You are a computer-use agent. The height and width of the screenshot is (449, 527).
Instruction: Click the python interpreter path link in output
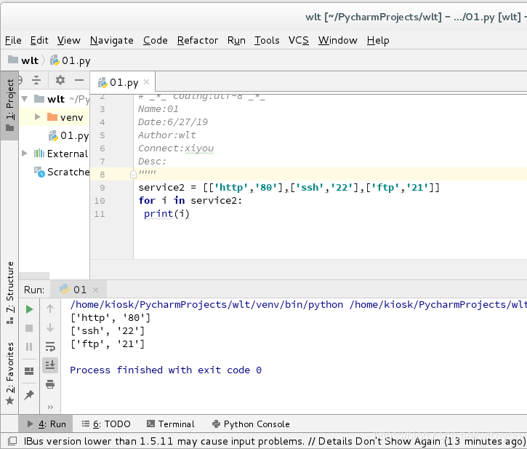coord(206,305)
